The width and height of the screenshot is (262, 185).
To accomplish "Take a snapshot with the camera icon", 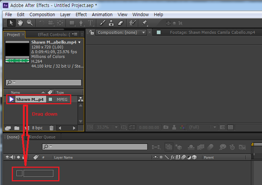I will click(x=166, y=127).
